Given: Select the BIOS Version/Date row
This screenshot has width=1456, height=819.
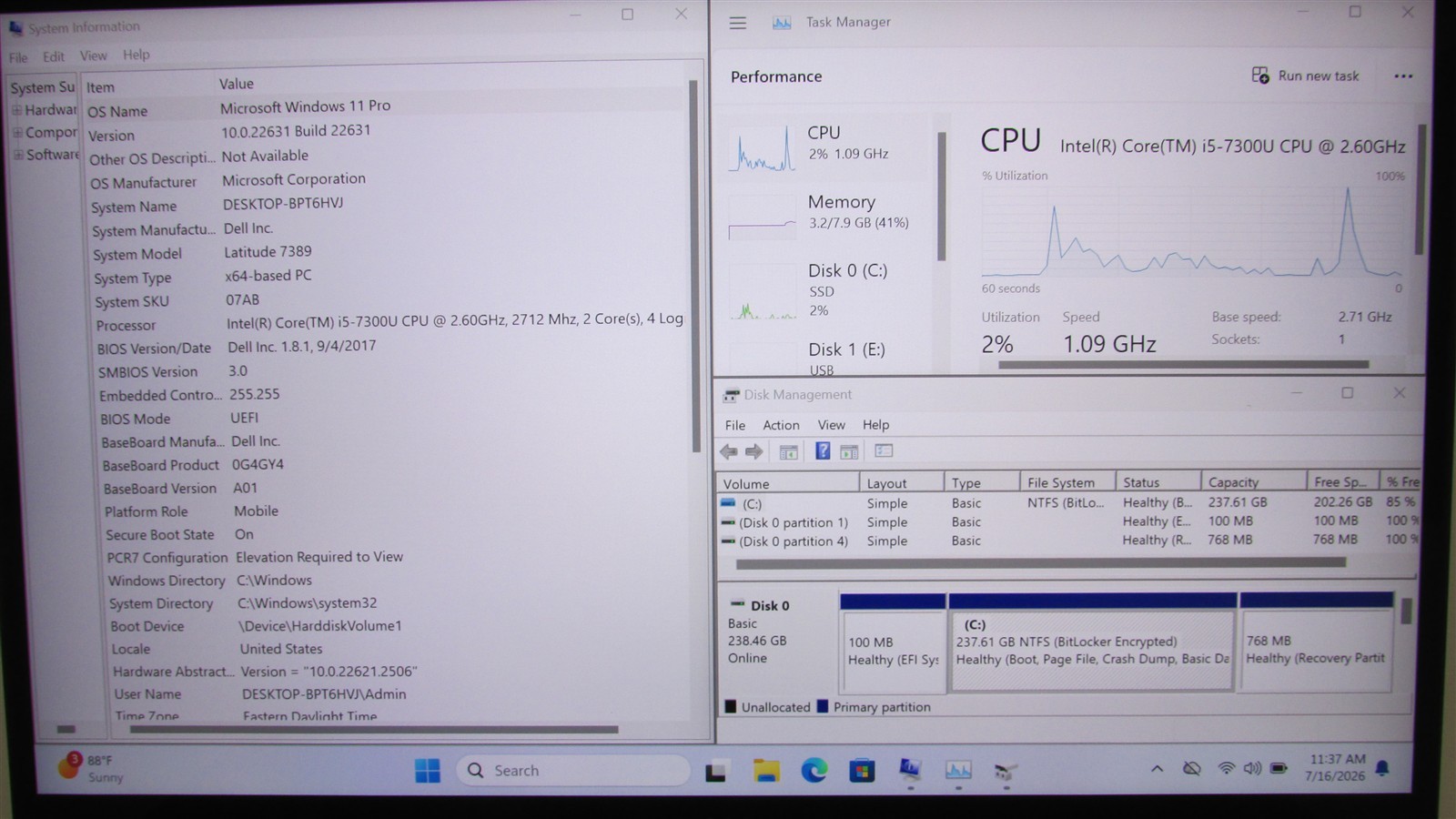Looking at the screenshot, I should tap(389, 347).
